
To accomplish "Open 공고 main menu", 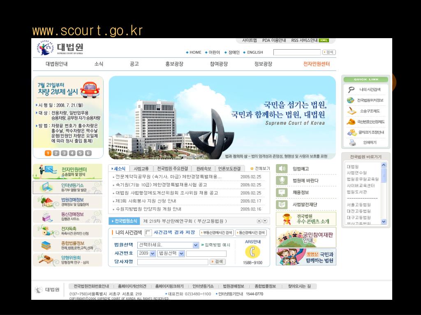I will [x=134, y=64].
